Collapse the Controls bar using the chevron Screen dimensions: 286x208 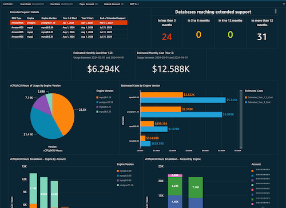284,4
